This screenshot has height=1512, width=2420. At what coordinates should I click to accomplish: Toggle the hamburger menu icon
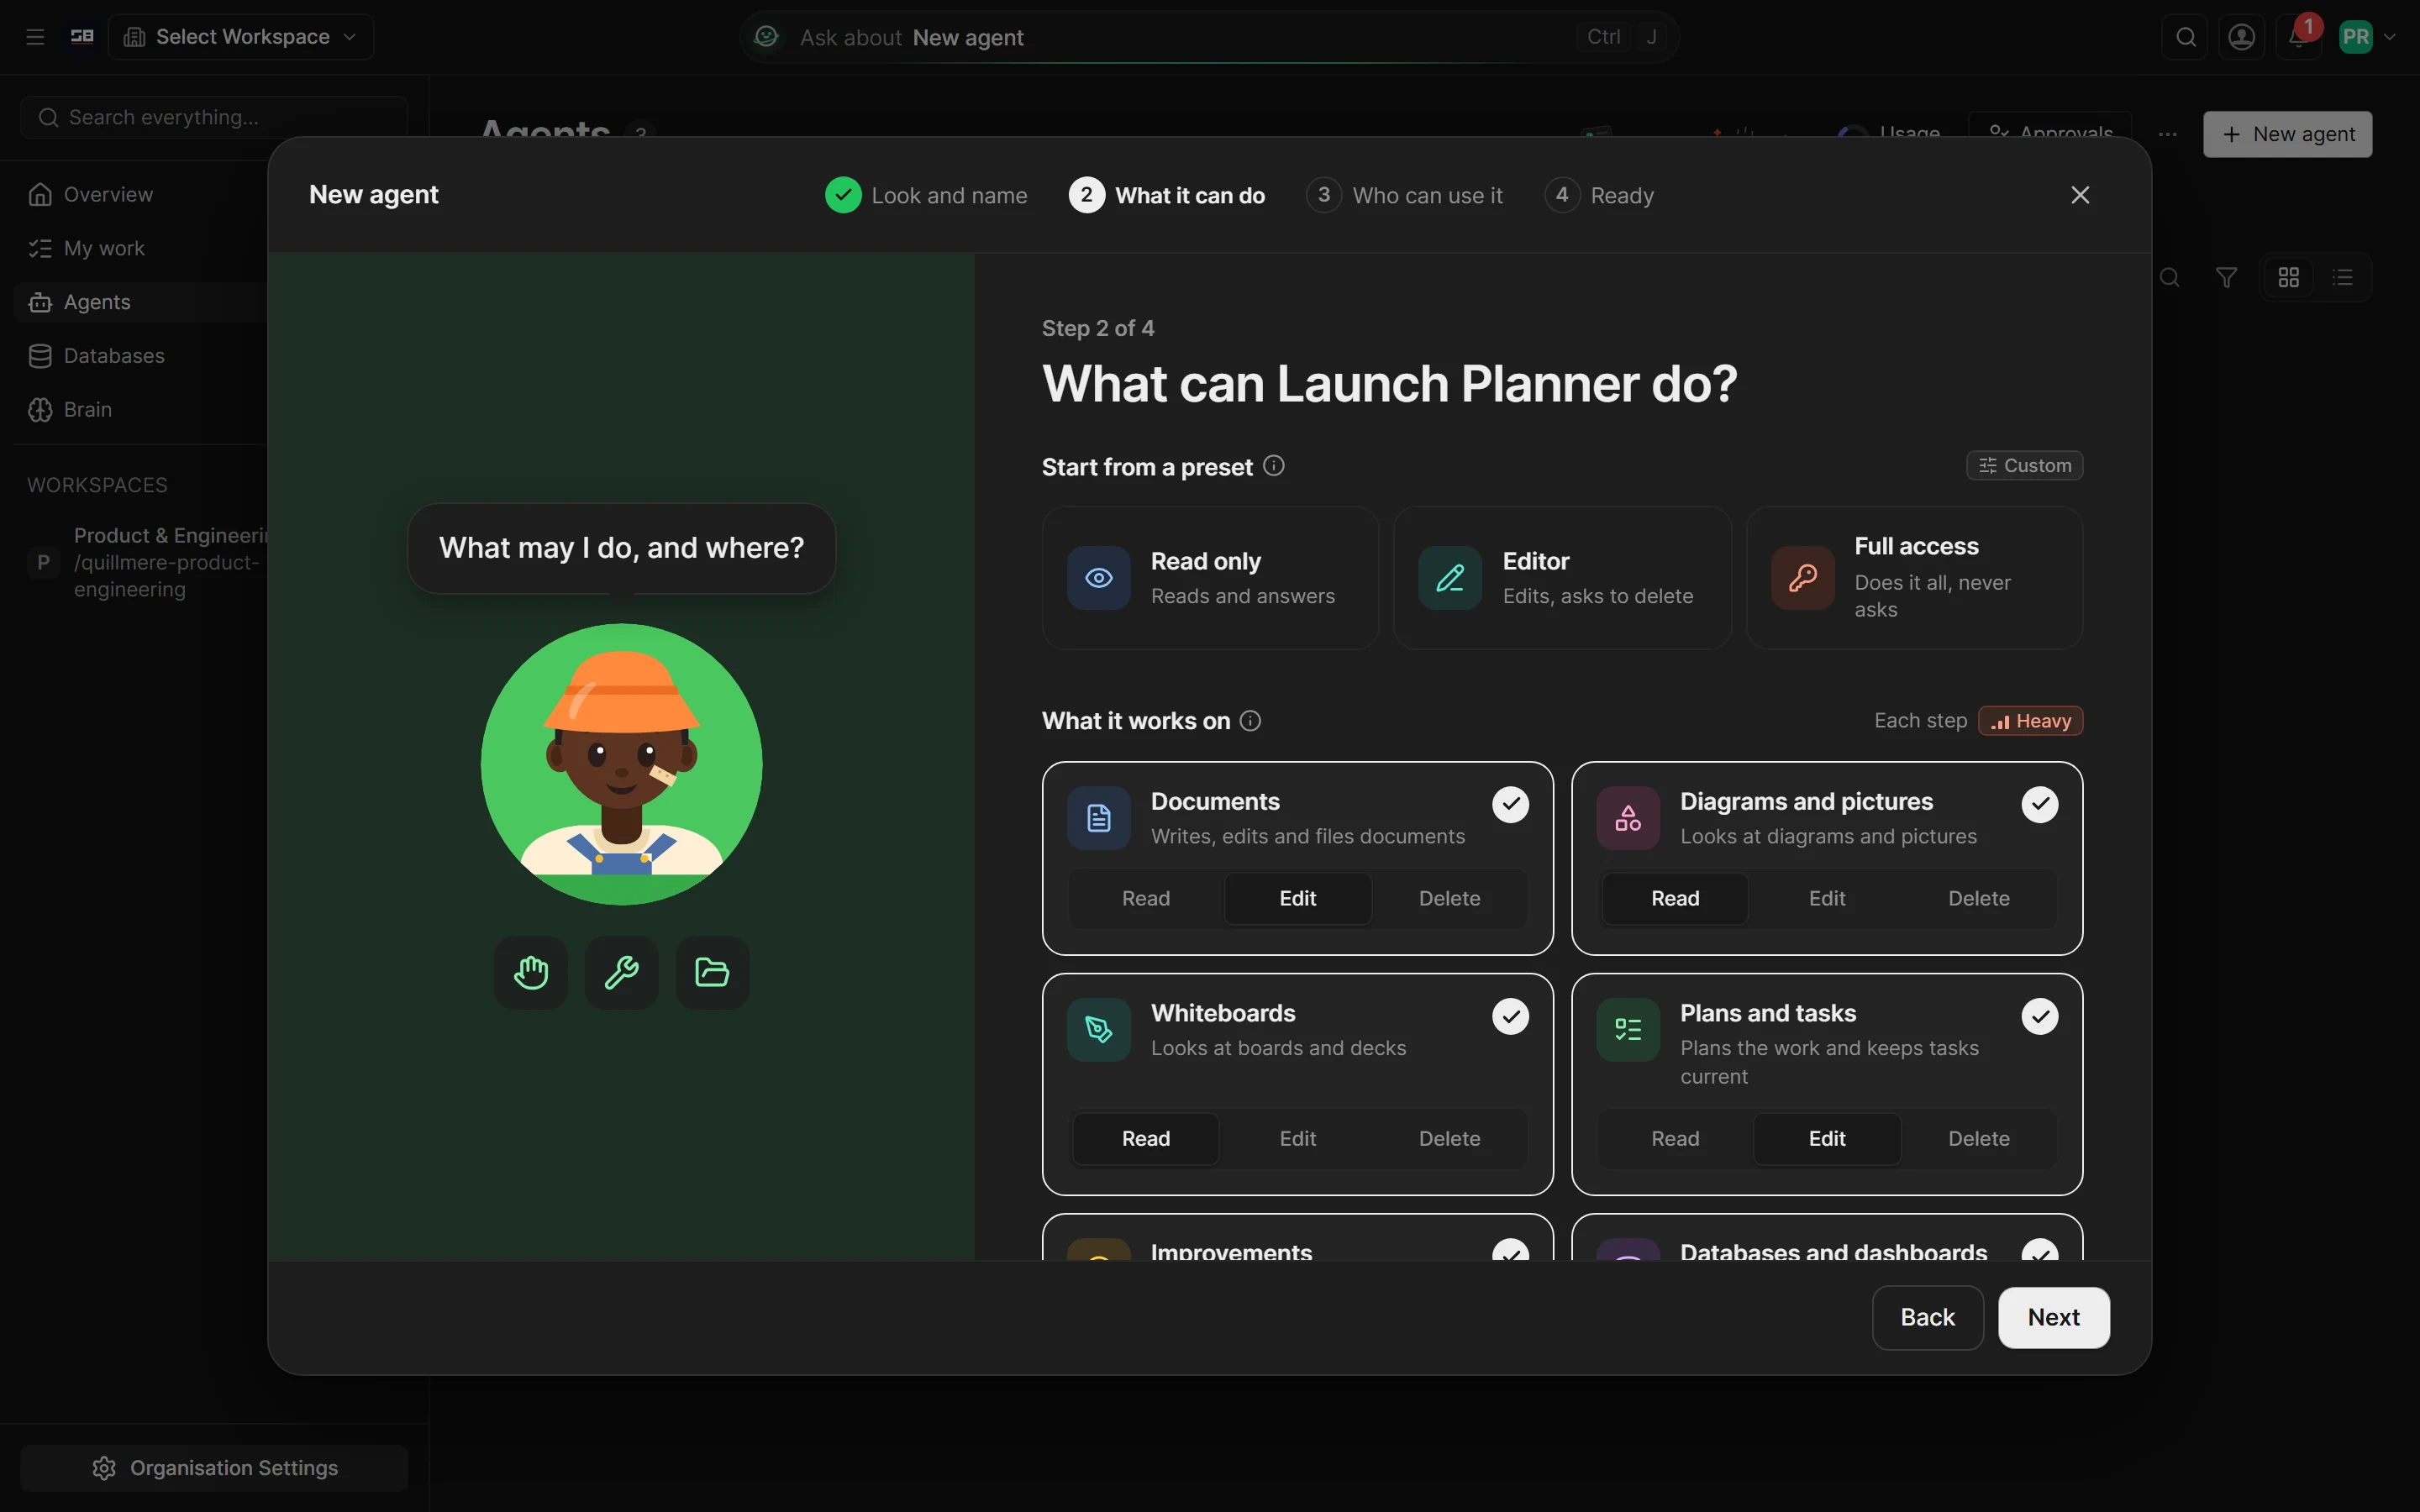click(x=35, y=37)
